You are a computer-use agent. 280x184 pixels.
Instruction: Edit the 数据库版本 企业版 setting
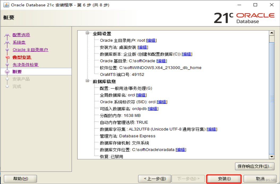187,54
